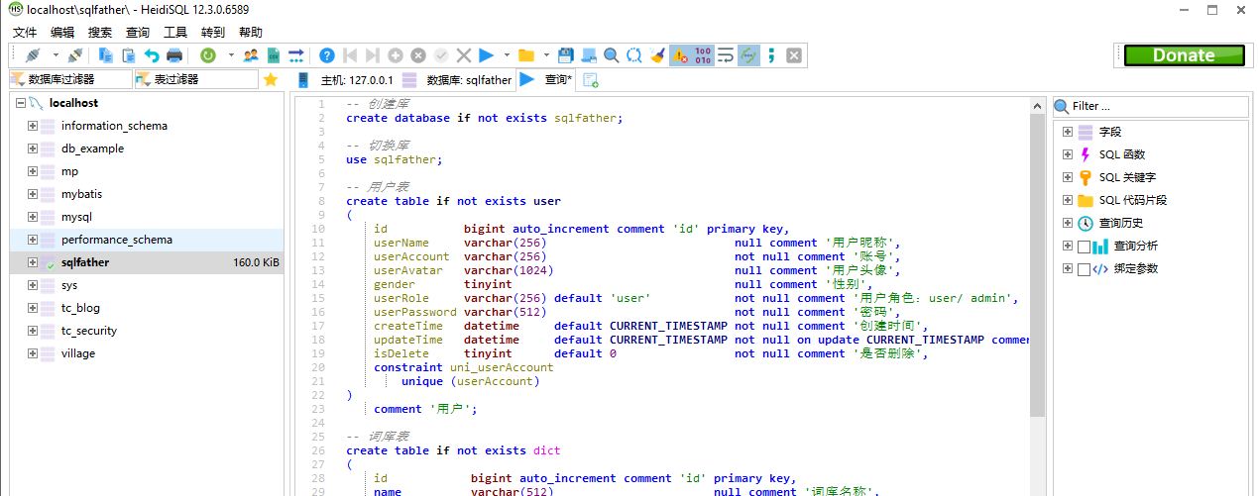Viewport: 1258px width, 496px height.
Task: Run the query with blue play icon
Action: click(486, 55)
